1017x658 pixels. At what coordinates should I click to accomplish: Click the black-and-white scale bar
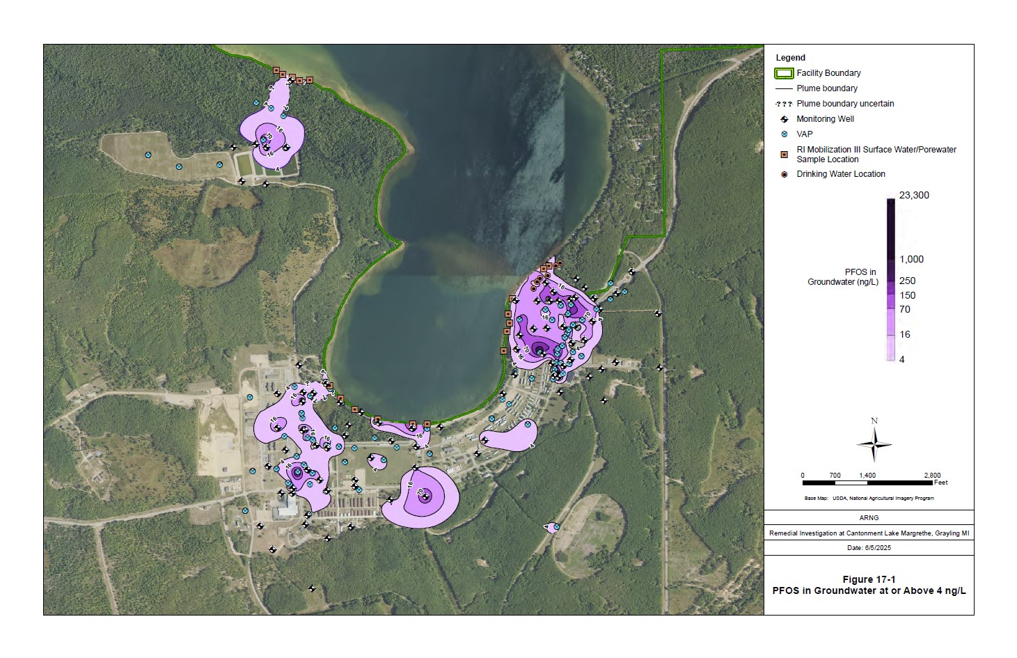868,483
